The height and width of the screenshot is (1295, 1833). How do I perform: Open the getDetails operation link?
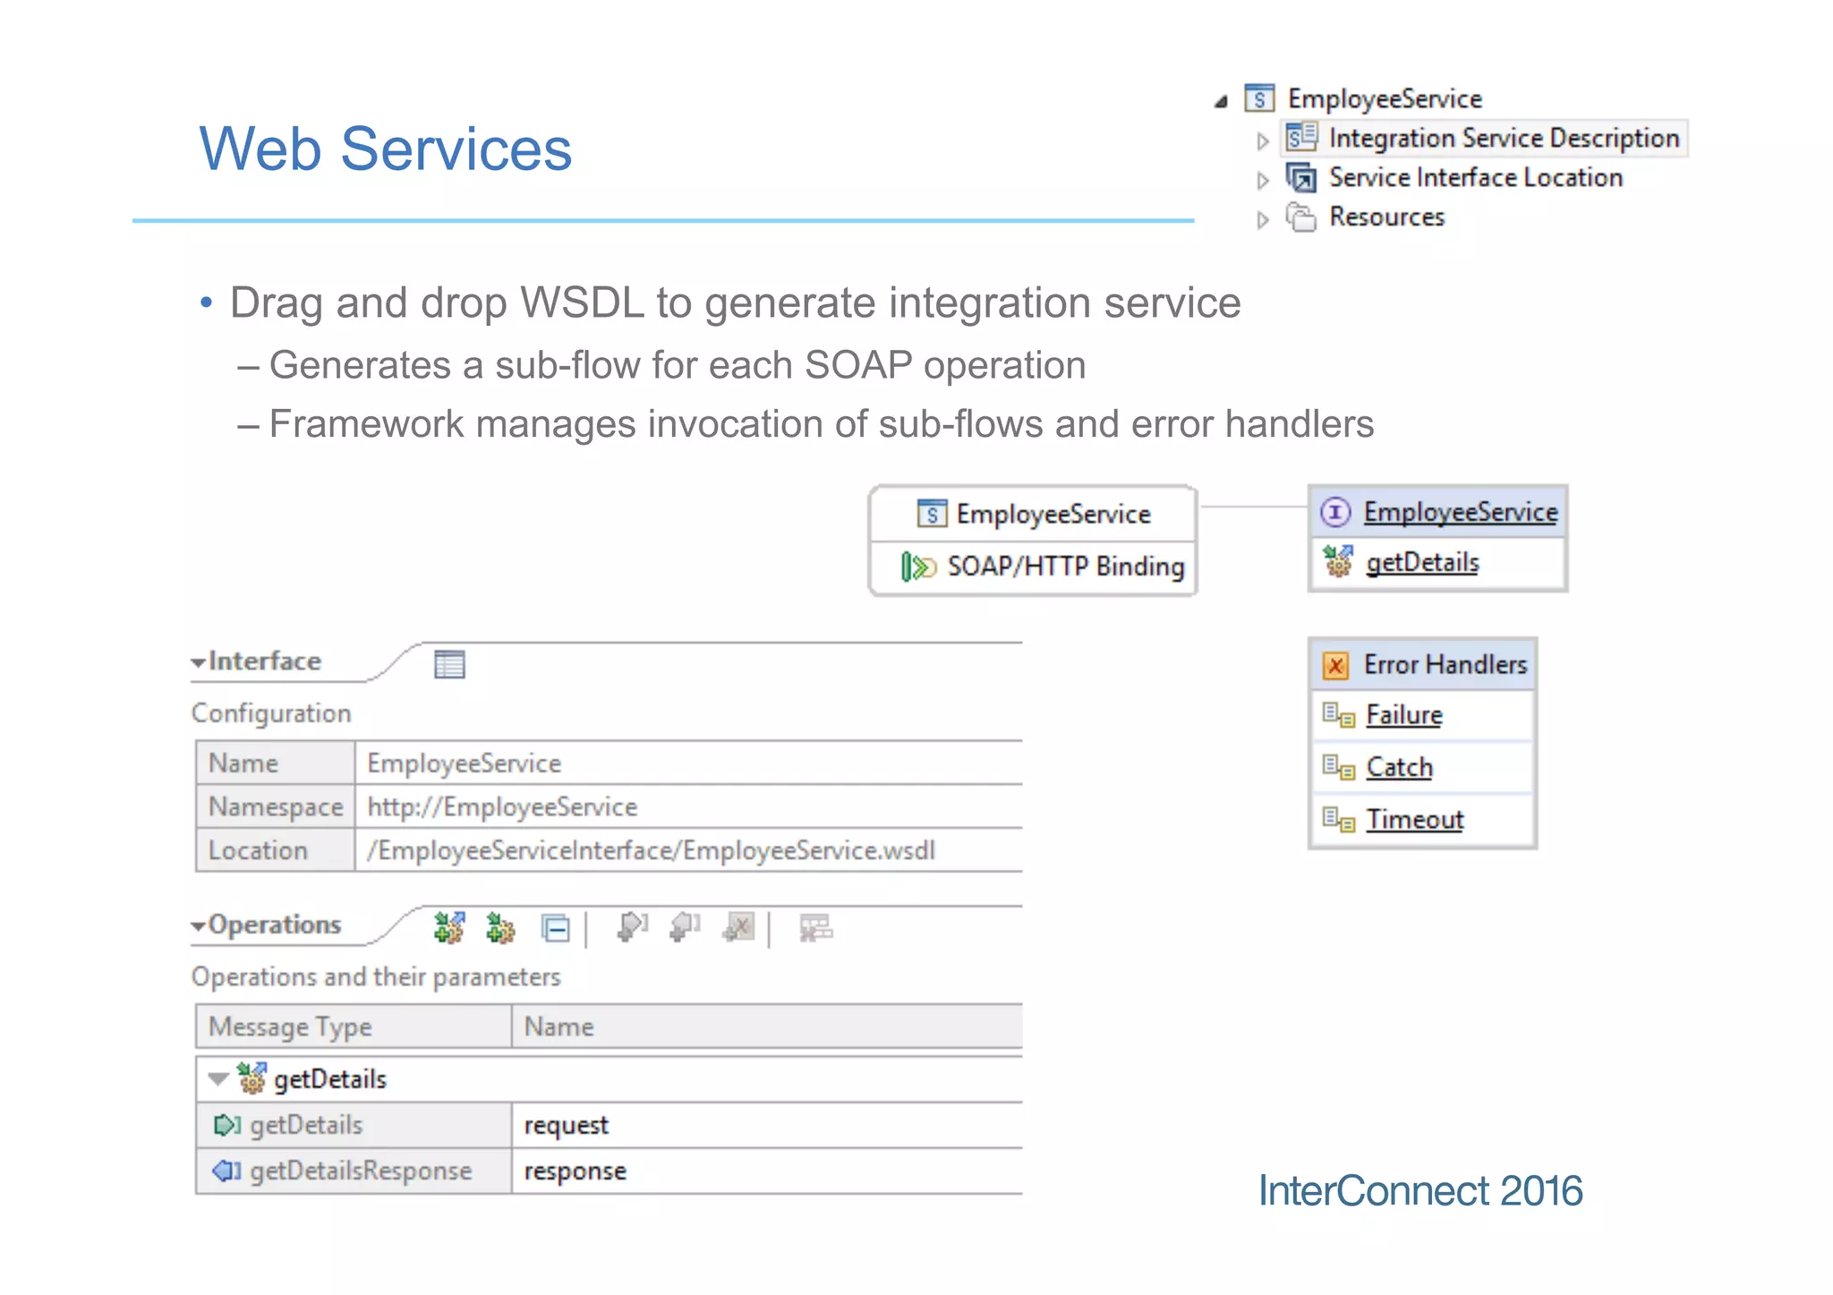[x=1422, y=563]
